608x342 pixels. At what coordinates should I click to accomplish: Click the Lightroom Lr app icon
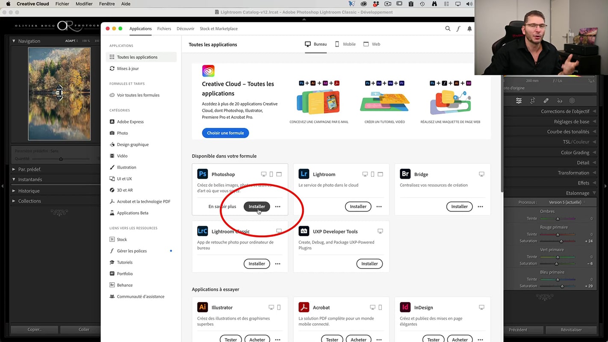pyautogui.click(x=304, y=174)
